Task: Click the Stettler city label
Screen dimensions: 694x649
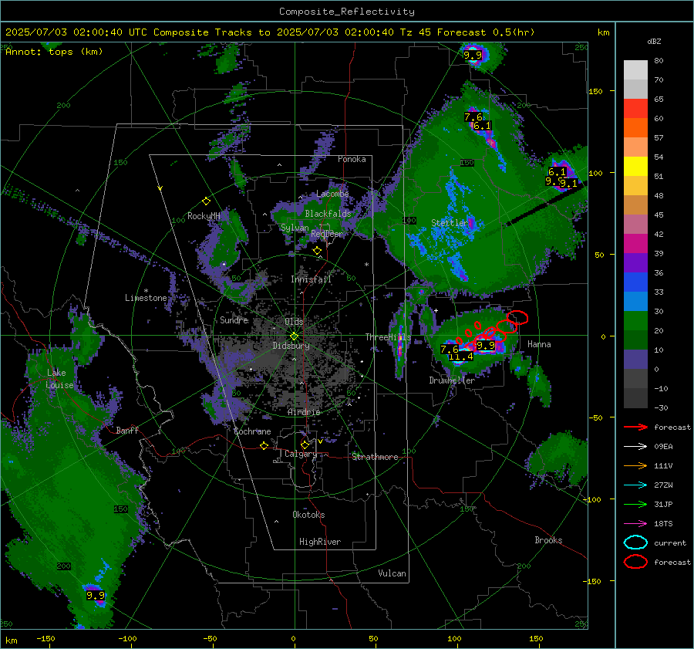Action: pyautogui.click(x=450, y=223)
